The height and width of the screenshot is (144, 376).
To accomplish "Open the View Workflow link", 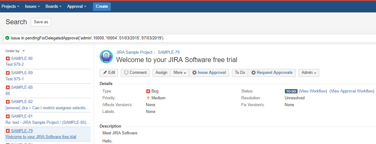I will point(313,91).
